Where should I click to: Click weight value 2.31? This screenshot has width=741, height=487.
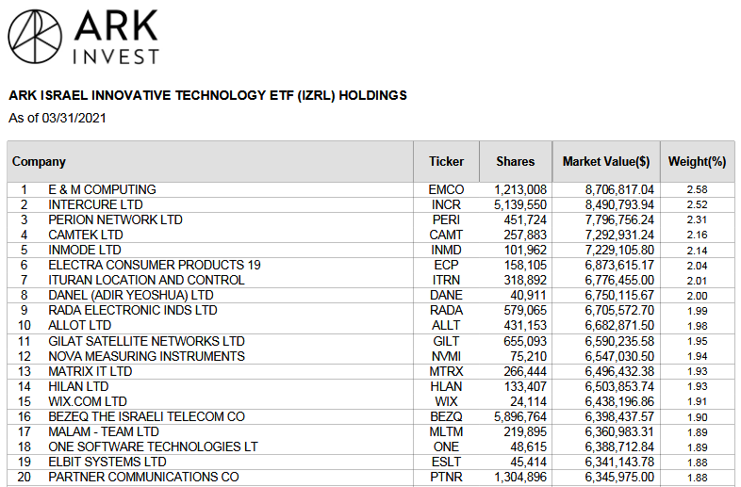point(697,219)
